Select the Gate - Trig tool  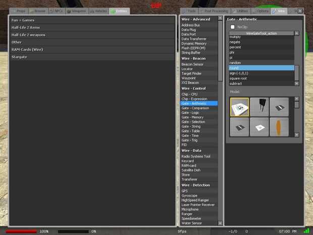[x=199, y=140]
